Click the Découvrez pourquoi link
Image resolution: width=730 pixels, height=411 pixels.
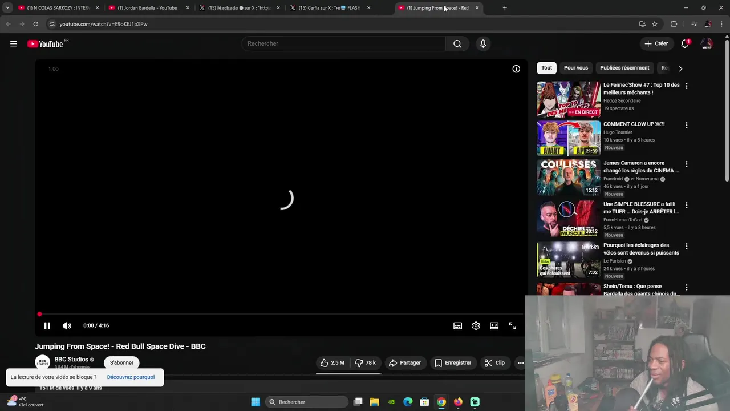[x=131, y=377]
